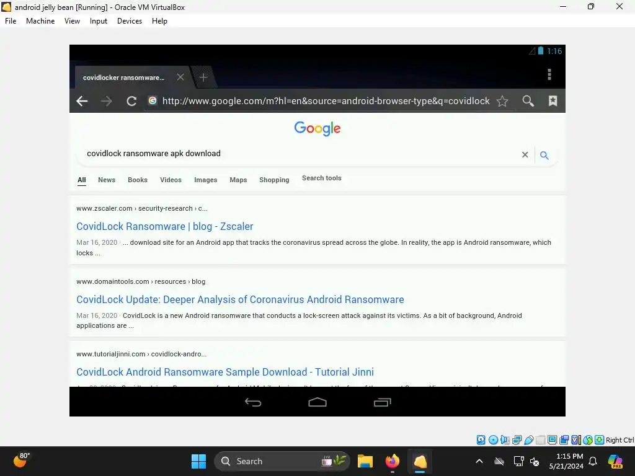Switch to Maps results
This screenshot has height=476, width=635.
coord(238,180)
